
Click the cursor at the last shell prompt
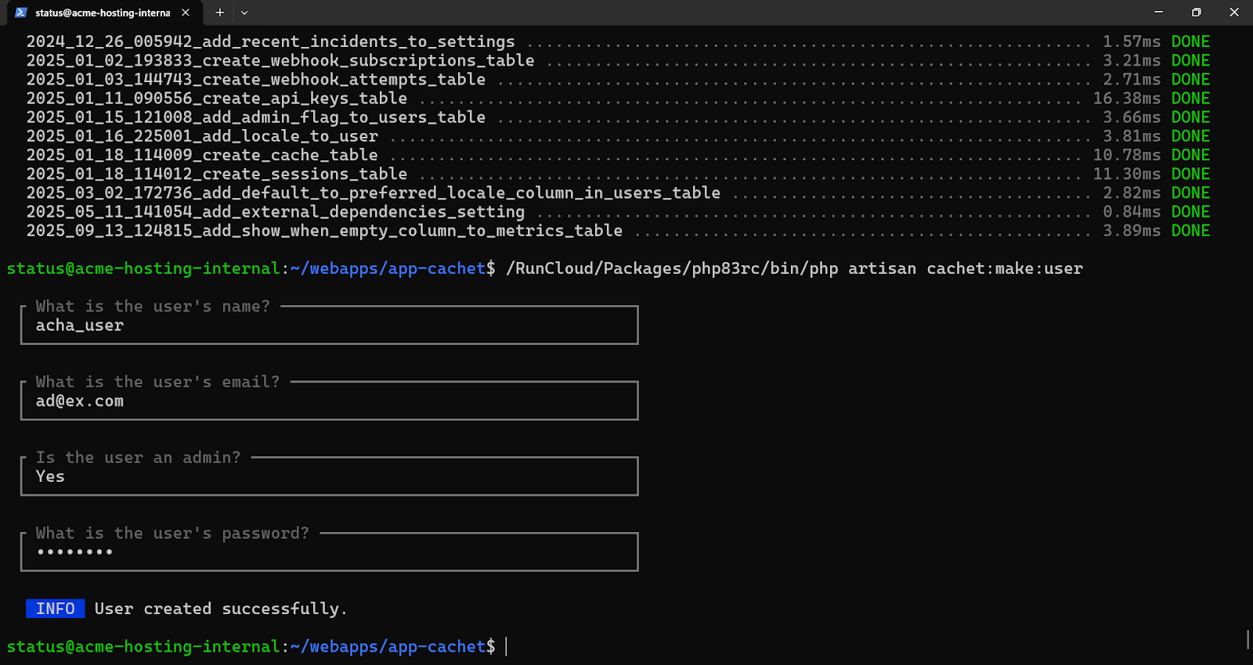click(x=507, y=647)
